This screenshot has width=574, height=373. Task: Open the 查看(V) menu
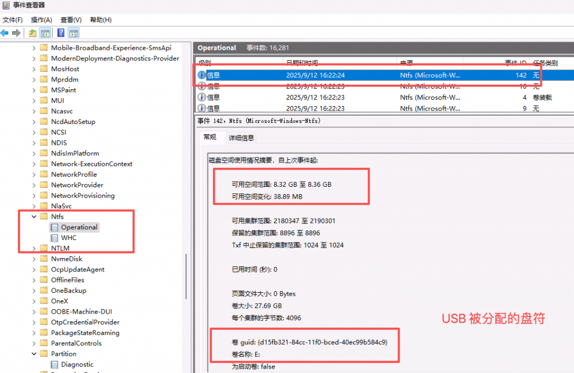pyautogui.click(x=71, y=20)
